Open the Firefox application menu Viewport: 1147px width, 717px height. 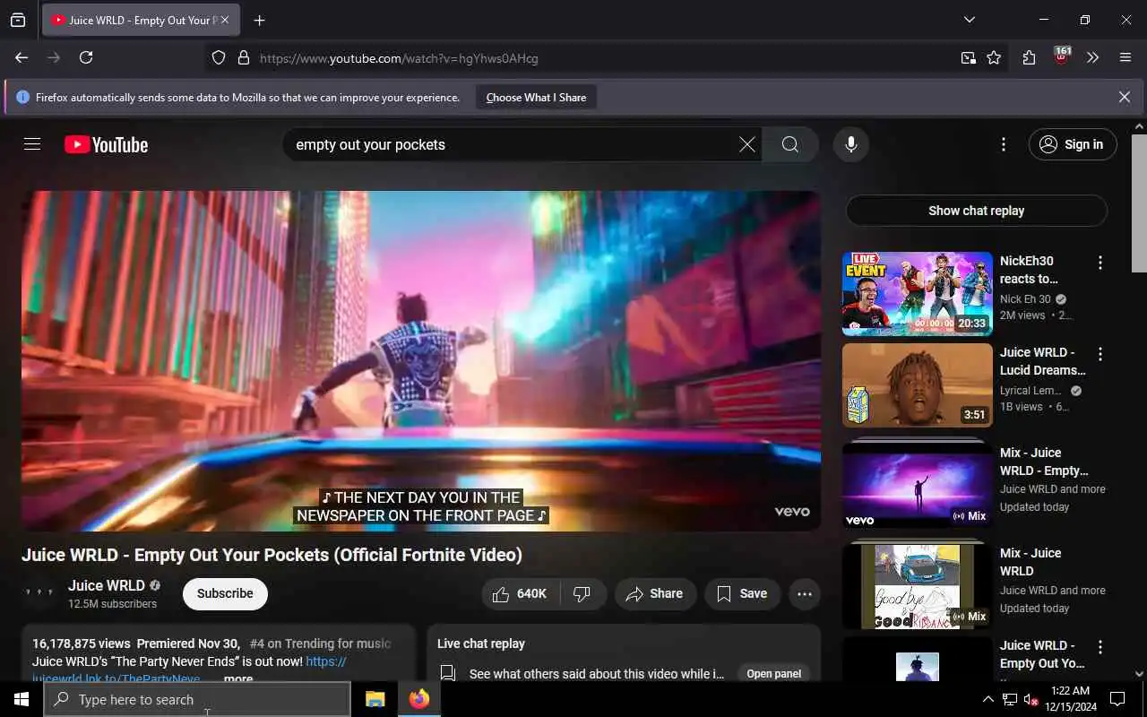1125,57
